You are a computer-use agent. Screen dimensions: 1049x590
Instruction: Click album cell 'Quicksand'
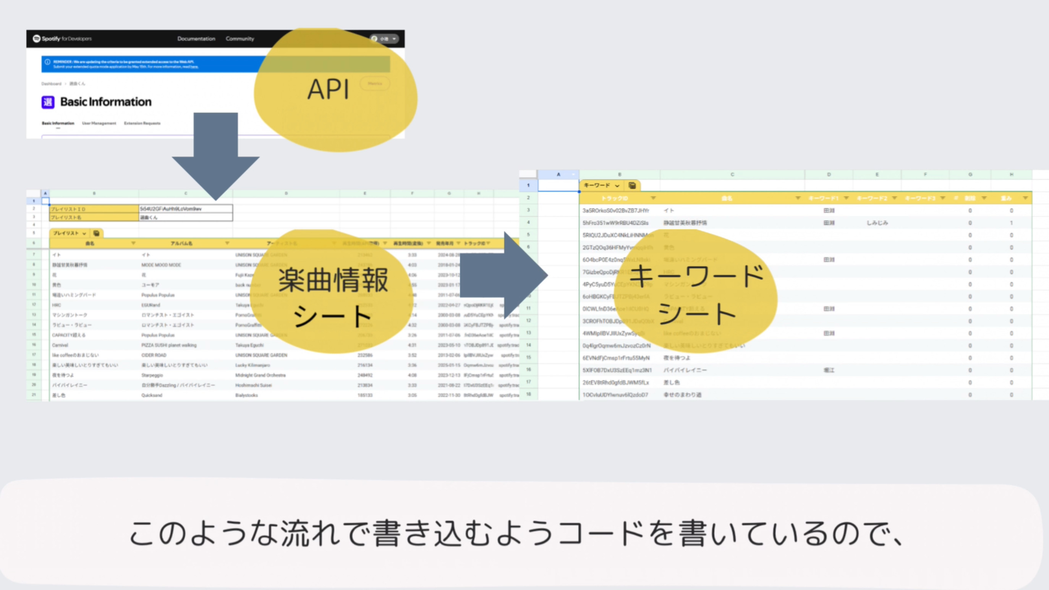pos(152,395)
